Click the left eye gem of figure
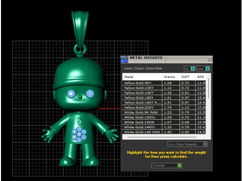This screenshot has width=242, height=181. point(71,94)
